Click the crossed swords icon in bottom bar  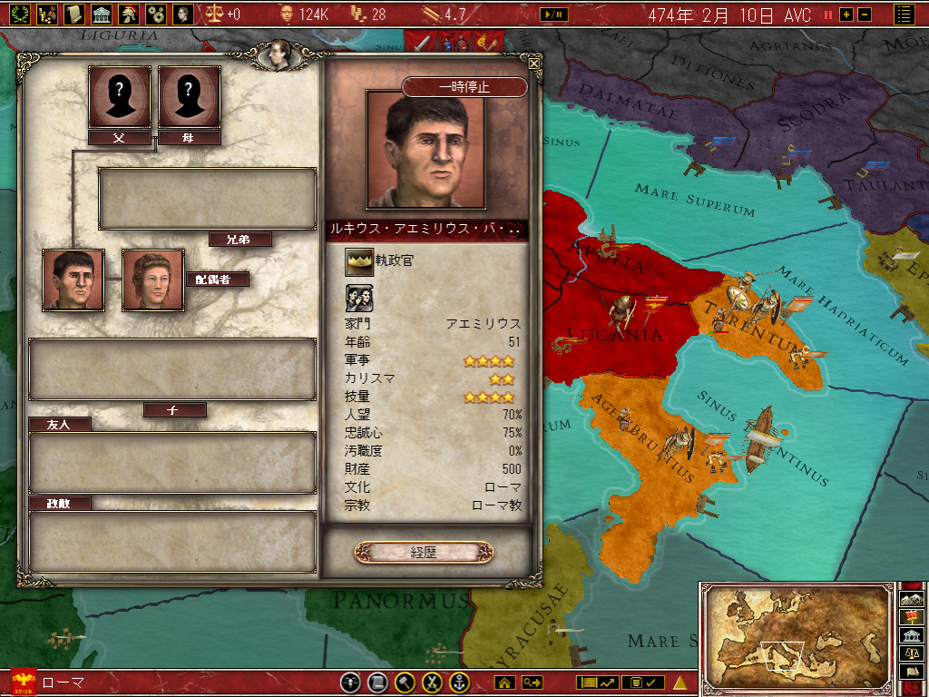[433, 682]
